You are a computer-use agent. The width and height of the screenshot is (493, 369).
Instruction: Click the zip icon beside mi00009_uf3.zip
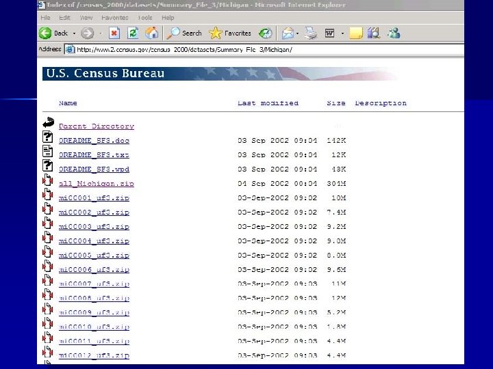pyautogui.click(x=47, y=309)
